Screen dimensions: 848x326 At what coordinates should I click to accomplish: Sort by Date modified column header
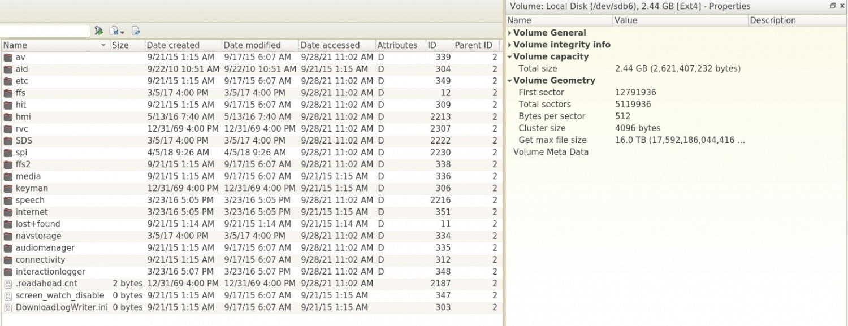point(259,45)
